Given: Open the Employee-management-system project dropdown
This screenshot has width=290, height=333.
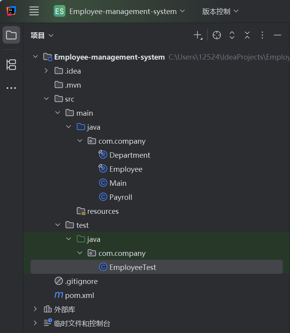Looking at the screenshot, I should tap(120, 11).
